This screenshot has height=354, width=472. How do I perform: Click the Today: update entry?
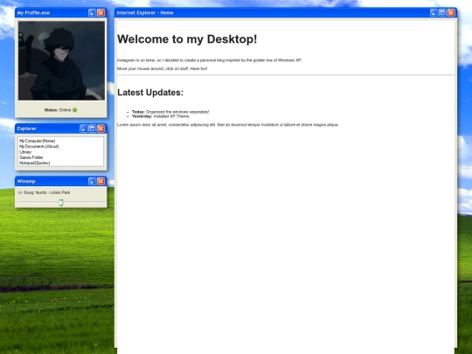pyautogui.click(x=170, y=112)
